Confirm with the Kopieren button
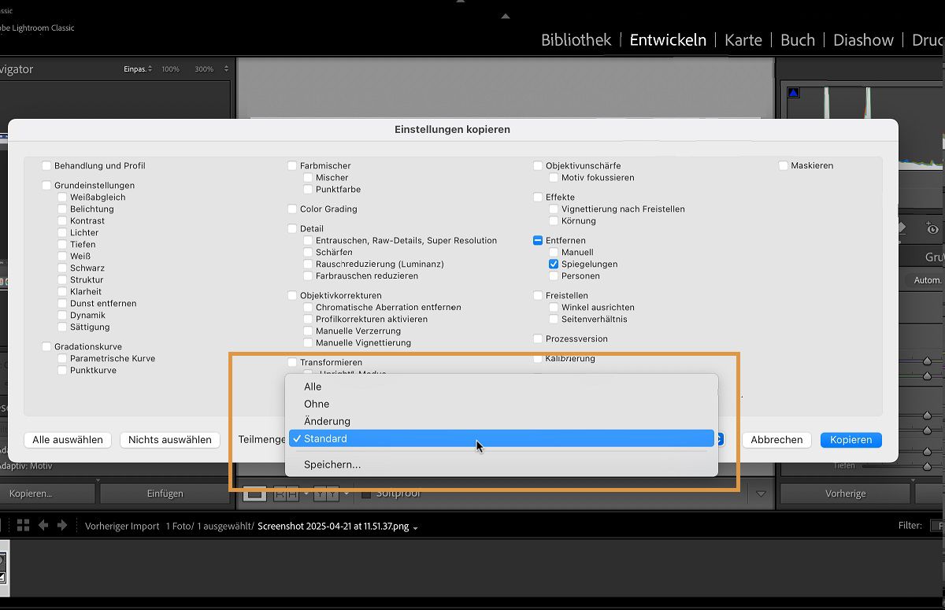 [x=850, y=440]
